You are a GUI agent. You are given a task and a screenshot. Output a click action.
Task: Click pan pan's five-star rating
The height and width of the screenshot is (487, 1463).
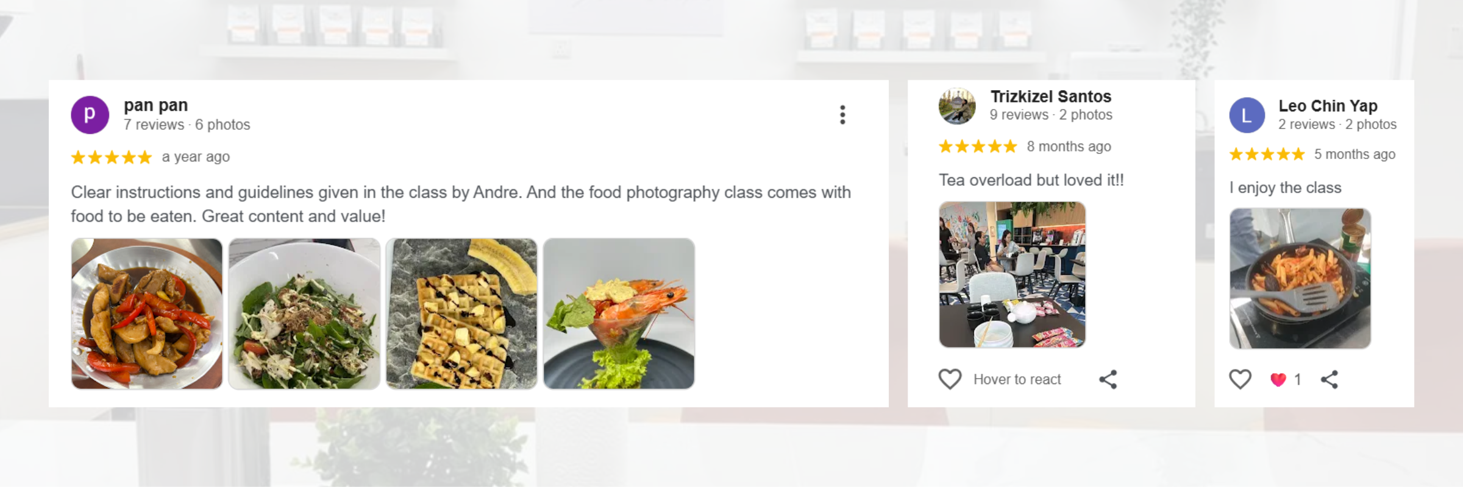click(x=112, y=158)
